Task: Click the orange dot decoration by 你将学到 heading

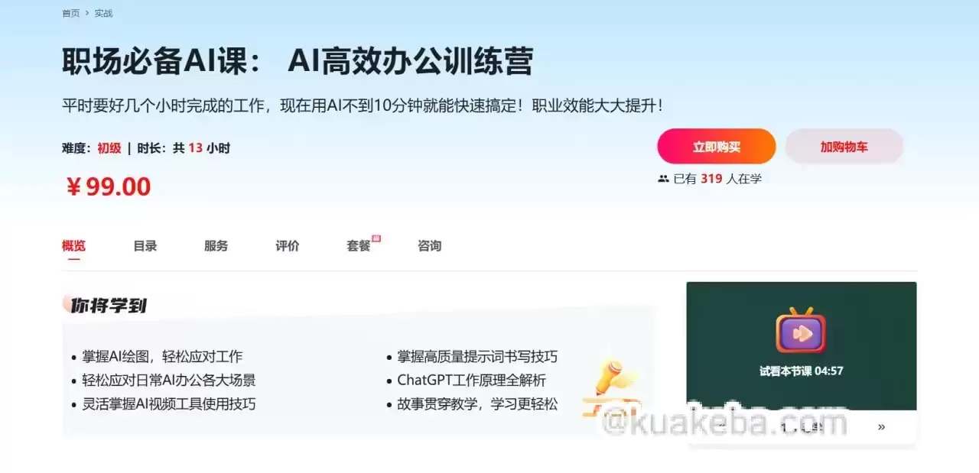Action: [x=68, y=303]
